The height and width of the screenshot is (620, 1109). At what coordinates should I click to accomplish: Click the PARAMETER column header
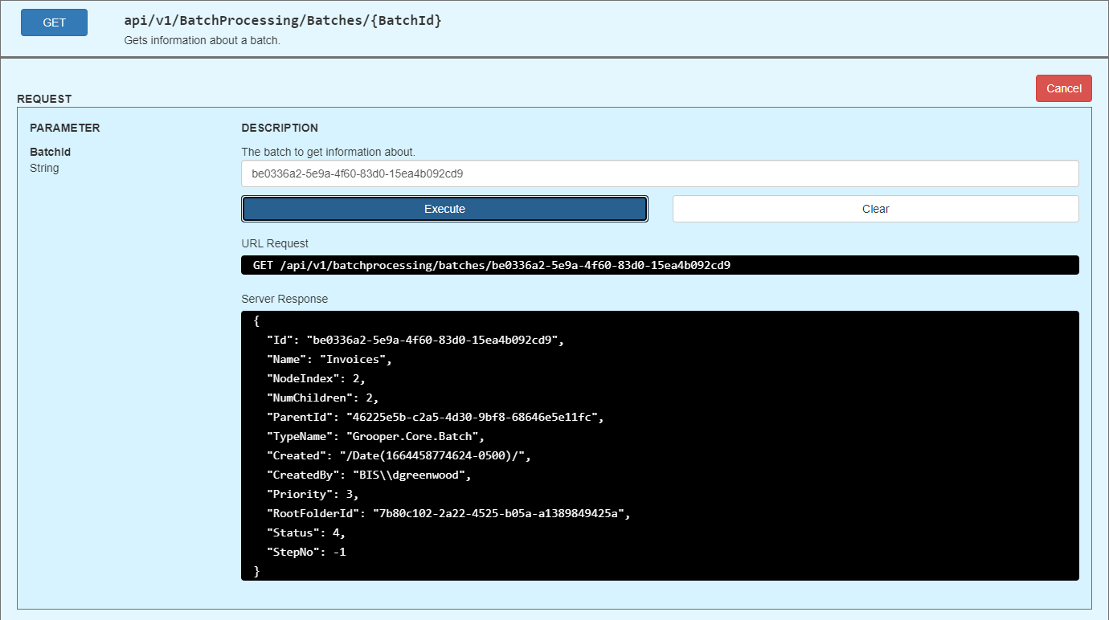64,128
